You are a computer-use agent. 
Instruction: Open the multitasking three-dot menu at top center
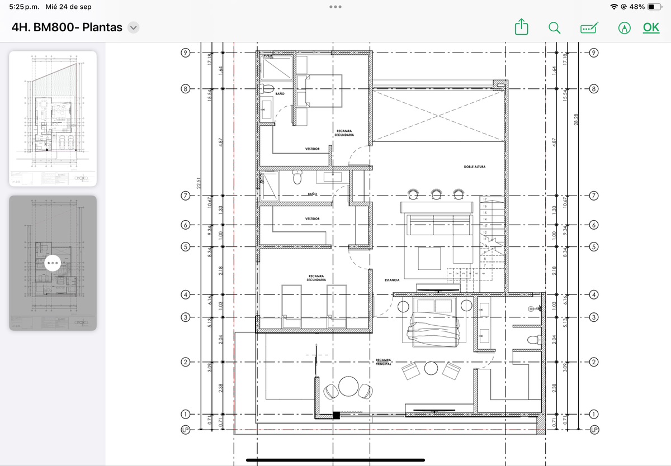[335, 7]
